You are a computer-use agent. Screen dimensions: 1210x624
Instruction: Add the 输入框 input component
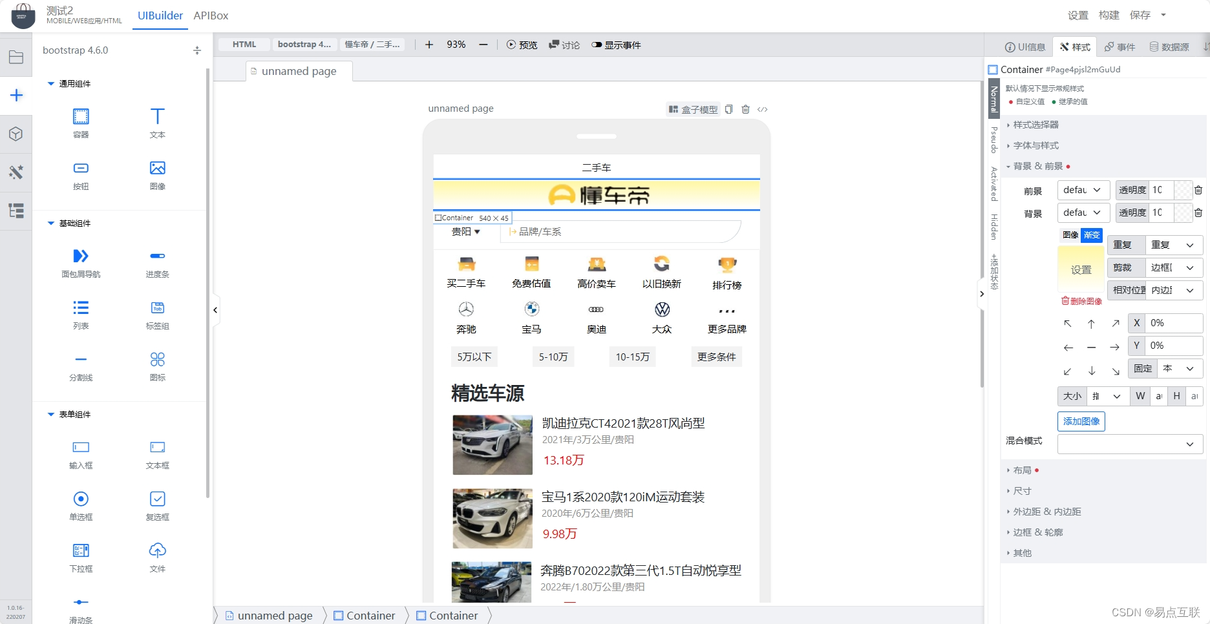coord(81,454)
